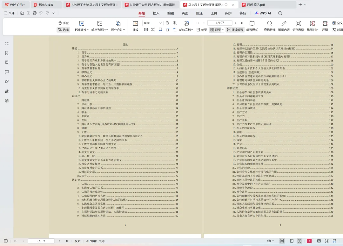Toggle AI 引用 setting in status bar
The height and width of the screenshot is (246, 343).
pos(95,241)
